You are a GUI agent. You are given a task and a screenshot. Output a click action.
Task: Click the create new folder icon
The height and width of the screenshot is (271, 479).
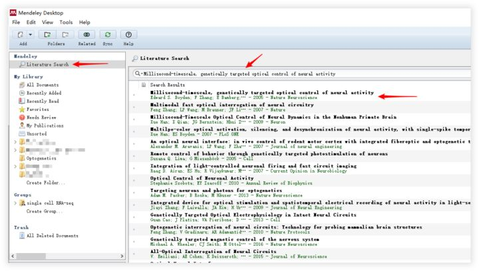pyautogui.click(x=47, y=35)
